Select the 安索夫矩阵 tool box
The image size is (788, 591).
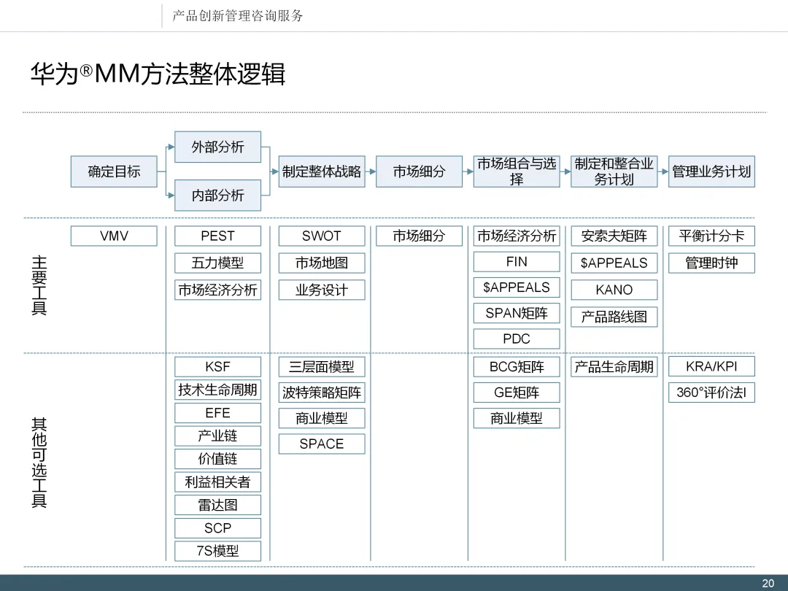click(x=614, y=236)
